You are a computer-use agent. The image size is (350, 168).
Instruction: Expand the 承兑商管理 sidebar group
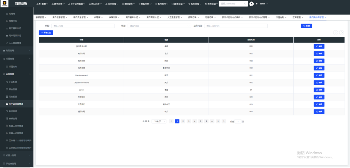coord(17,164)
